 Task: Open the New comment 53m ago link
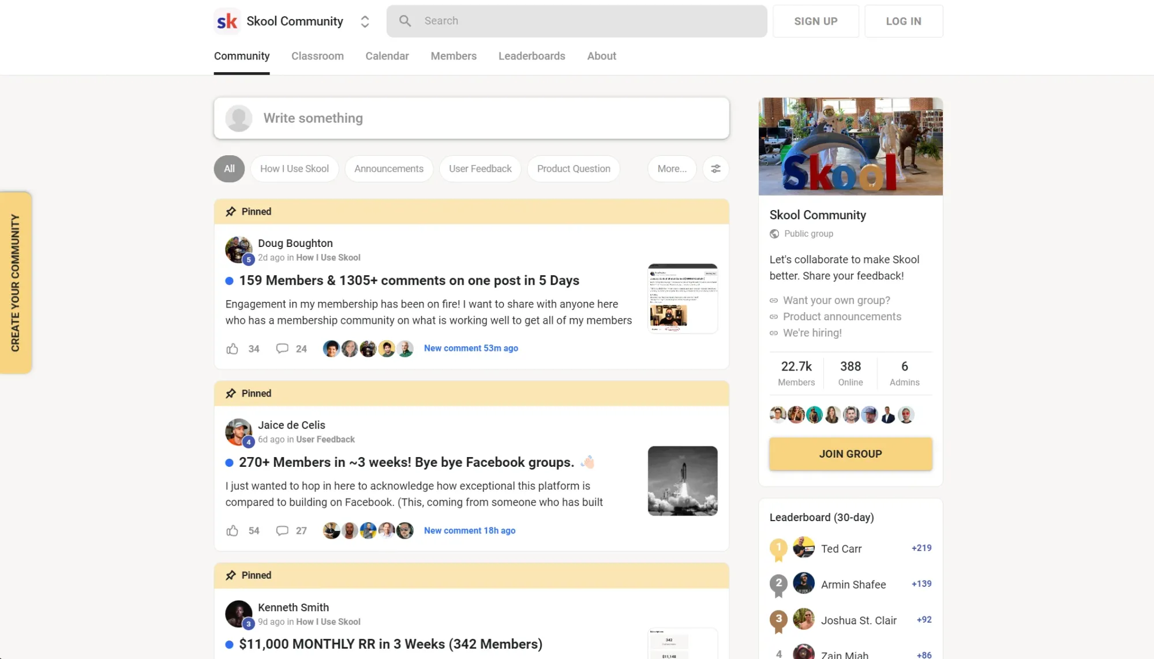pos(471,348)
